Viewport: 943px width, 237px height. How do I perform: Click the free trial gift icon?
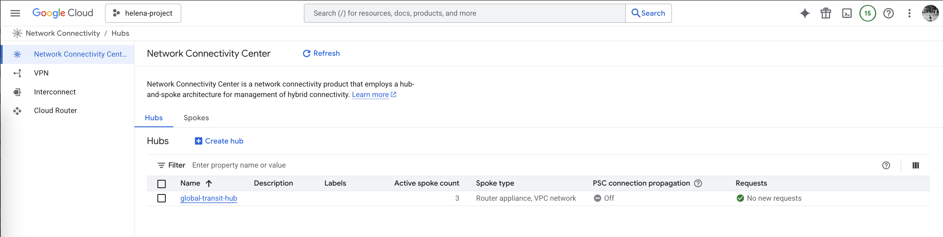[825, 13]
